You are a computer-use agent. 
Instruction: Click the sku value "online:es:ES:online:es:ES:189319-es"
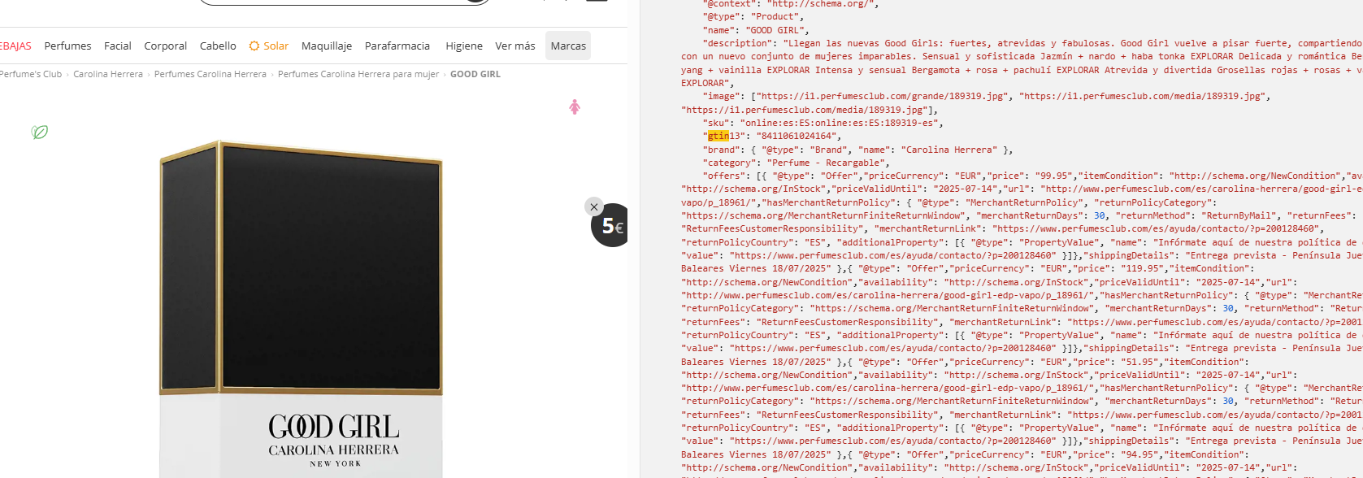tap(840, 123)
